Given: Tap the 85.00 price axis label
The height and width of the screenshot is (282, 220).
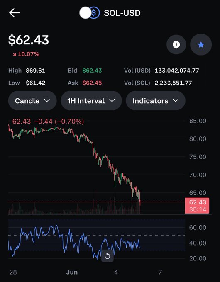Looking at the screenshot, I should 198,121.
